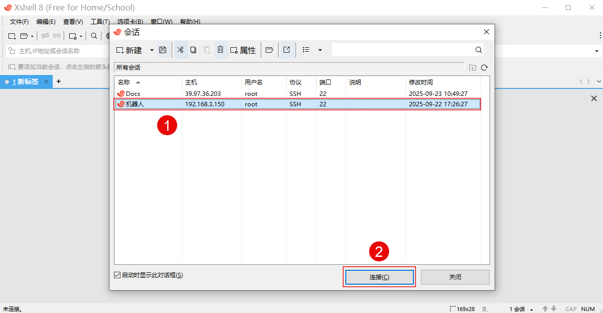Click the new session icon in the main toolbar
The image size is (603, 313).
click(x=12, y=36)
